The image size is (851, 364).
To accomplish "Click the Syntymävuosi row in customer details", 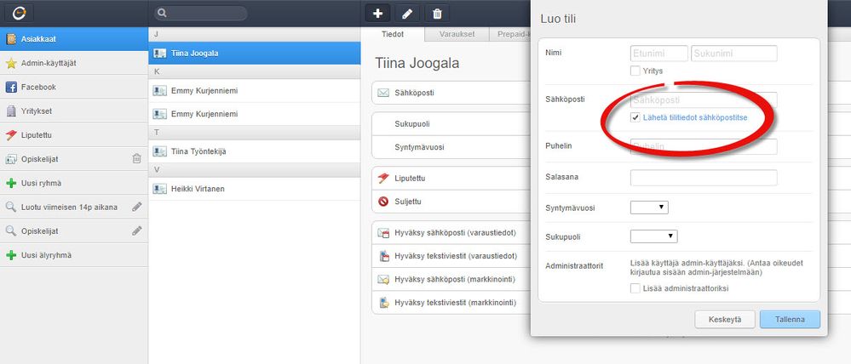I will [x=451, y=147].
